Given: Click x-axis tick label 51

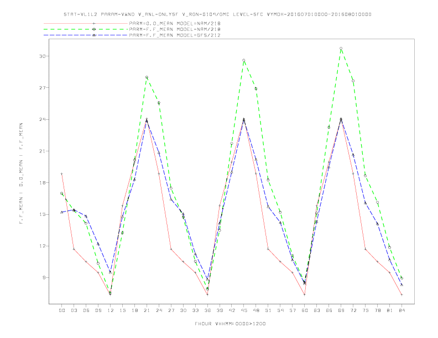Looking at the screenshot, I should (x=268, y=310).
